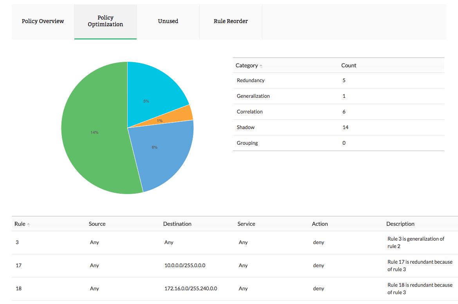This screenshot has width=458, height=304.
Task: Select rule 3 in the rules table
Action: click(17, 242)
